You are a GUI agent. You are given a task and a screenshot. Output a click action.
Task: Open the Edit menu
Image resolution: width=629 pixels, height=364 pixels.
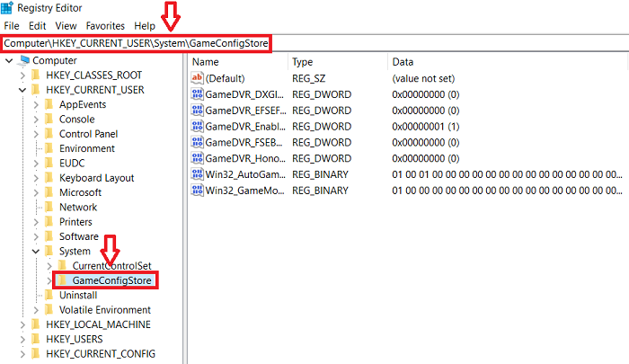[x=38, y=26]
